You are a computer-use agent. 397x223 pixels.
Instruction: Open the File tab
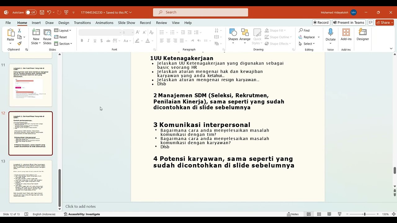8,23
